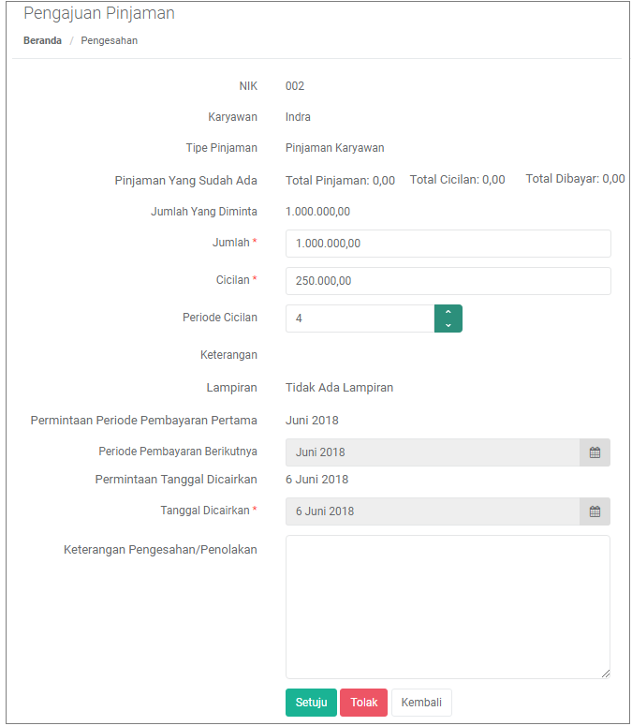The image size is (632, 726).
Task: Open calendar icon for Periode Pembayaran Berikutnya
Action: [595, 452]
